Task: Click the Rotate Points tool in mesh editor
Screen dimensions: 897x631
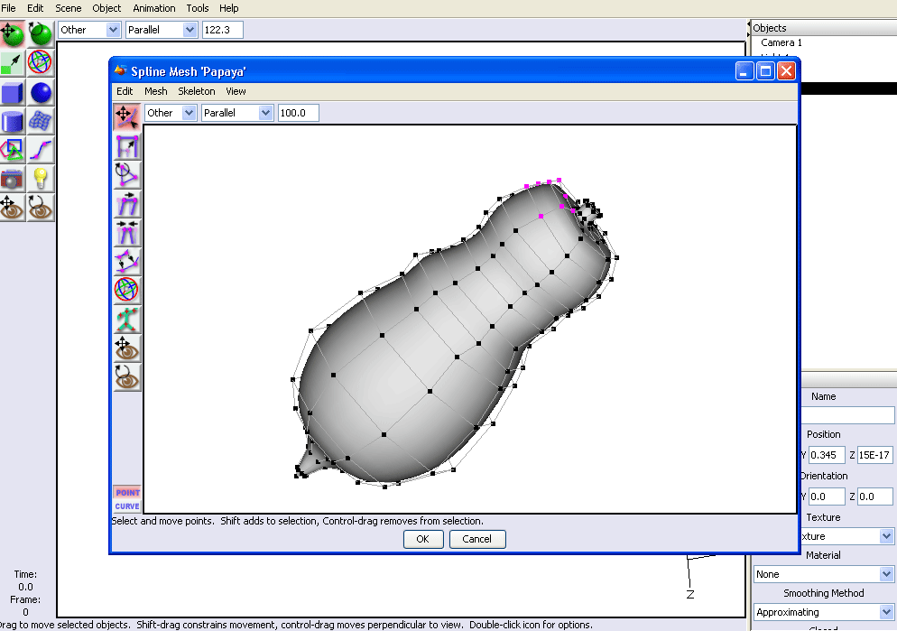Action: tap(126, 174)
